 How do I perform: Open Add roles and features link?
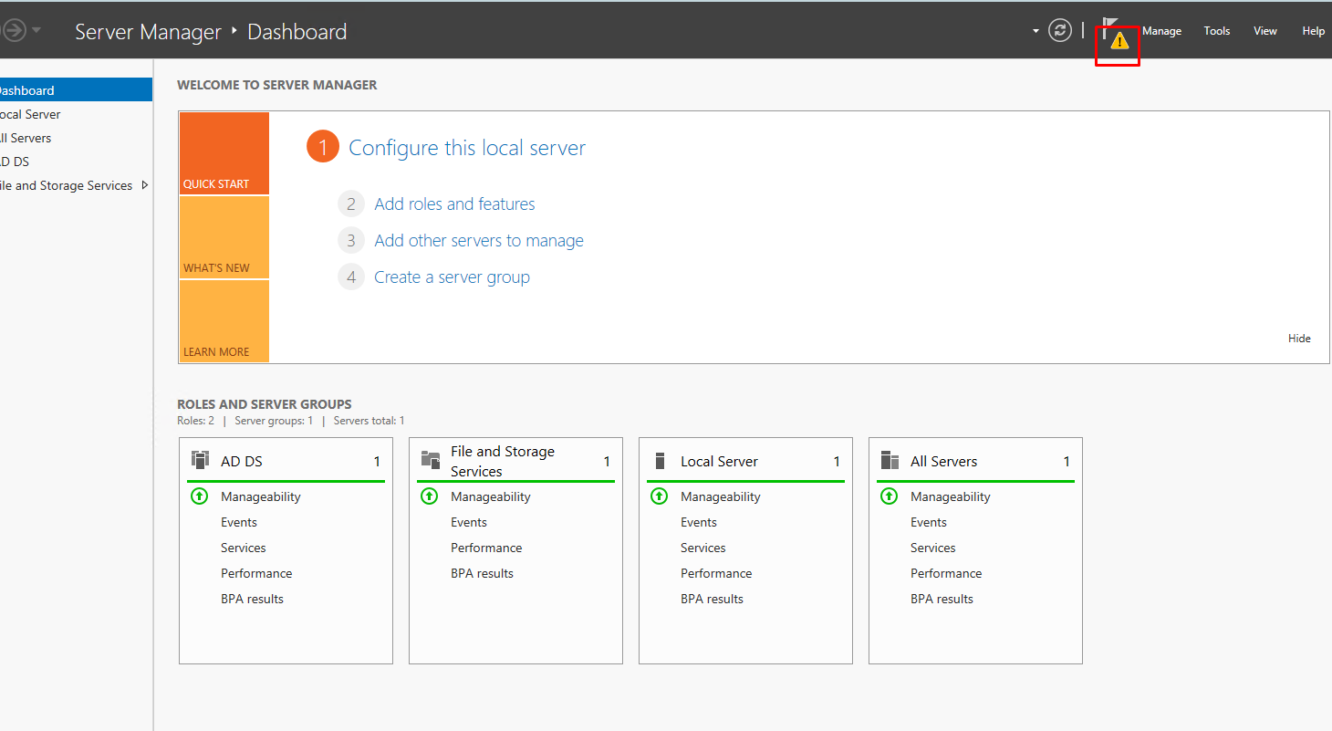coord(454,204)
